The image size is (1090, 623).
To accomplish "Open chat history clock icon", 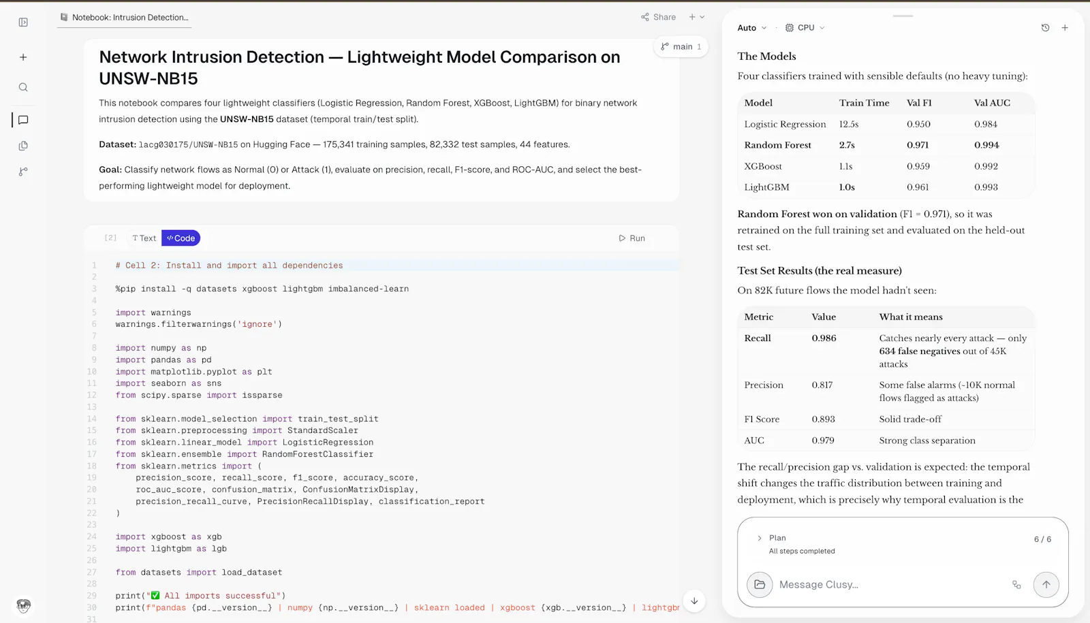I will point(1045,28).
